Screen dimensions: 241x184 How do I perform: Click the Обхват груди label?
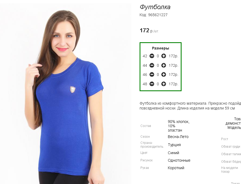pos(231,147)
